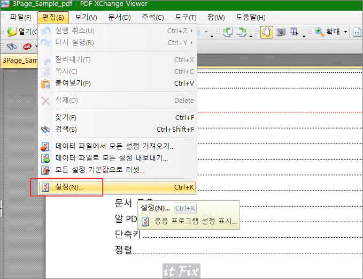Switch to the 3Page_Sam document tab
The width and height of the screenshot is (363, 279).
tap(19, 61)
